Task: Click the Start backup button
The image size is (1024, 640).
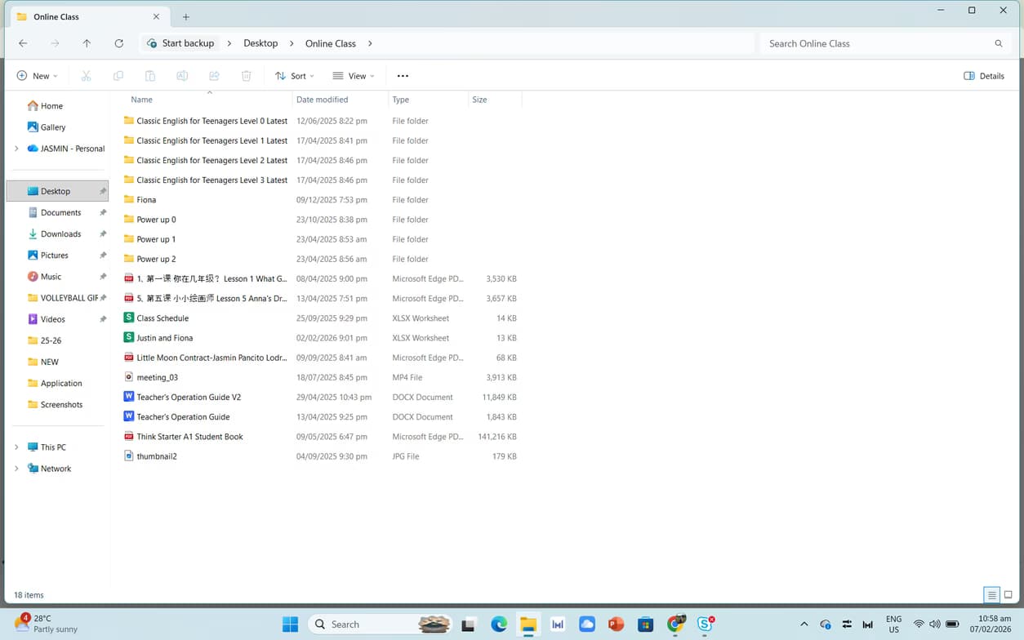Action: coord(180,43)
